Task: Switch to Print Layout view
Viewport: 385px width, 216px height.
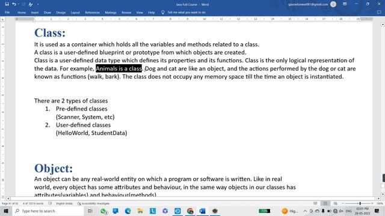Action: (x=325, y=203)
